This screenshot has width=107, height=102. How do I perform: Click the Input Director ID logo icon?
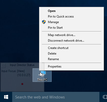[x=4, y=65]
